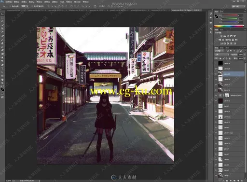Select the Eyedropper tool
Viewport: 247px width, 182px height.
(2, 32)
